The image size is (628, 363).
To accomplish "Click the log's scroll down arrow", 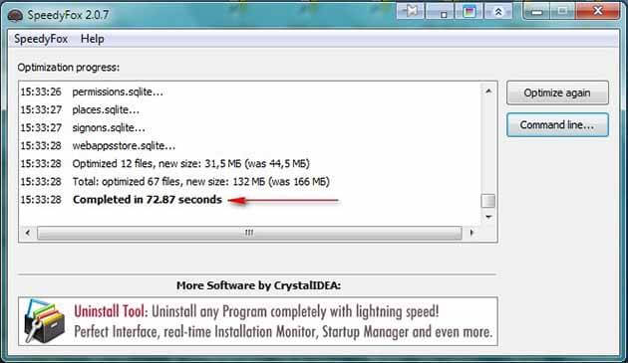I will pyautogui.click(x=488, y=217).
